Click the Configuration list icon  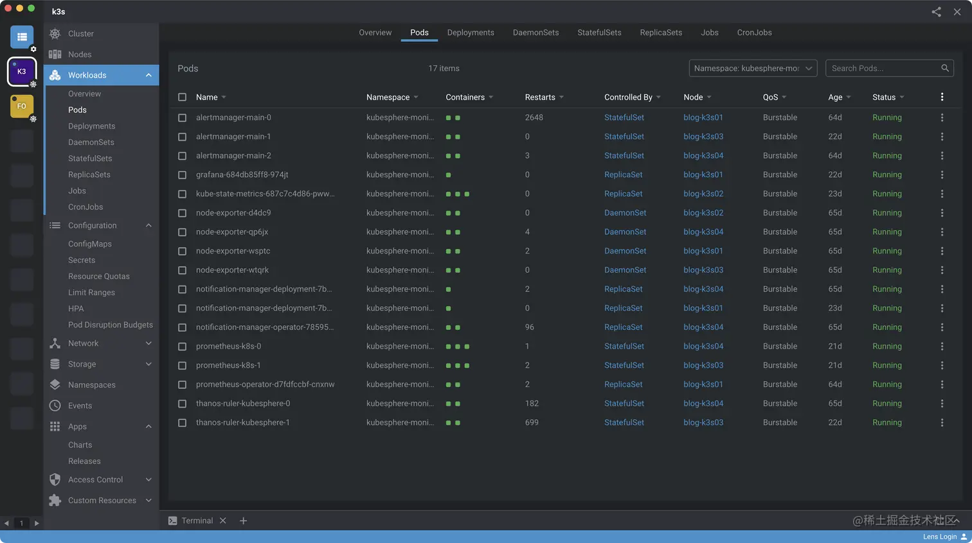coord(55,225)
